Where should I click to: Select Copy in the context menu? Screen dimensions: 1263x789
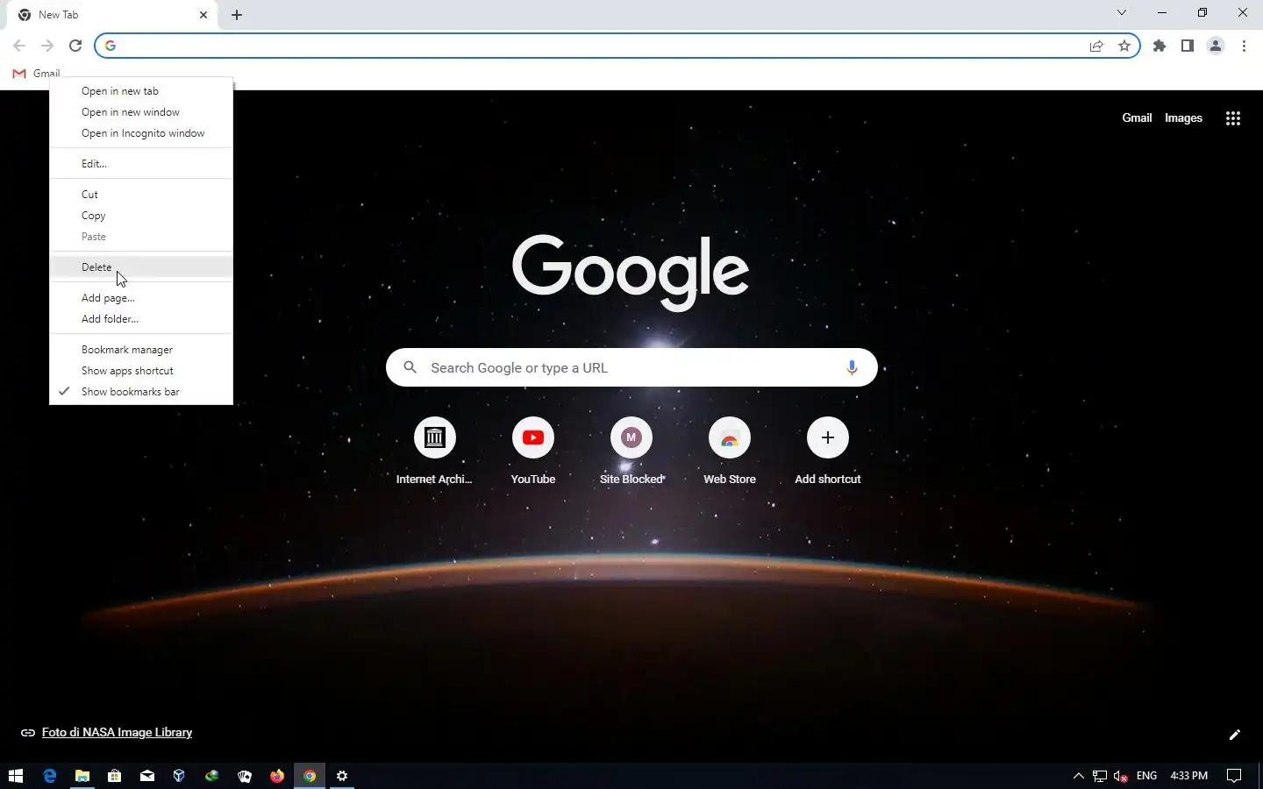[141, 216]
